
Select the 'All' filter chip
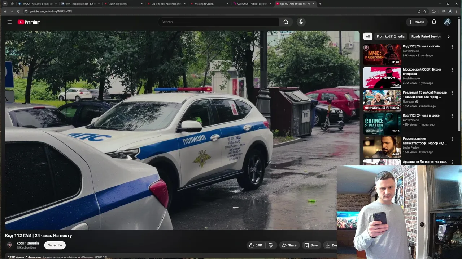pyautogui.click(x=367, y=36)
